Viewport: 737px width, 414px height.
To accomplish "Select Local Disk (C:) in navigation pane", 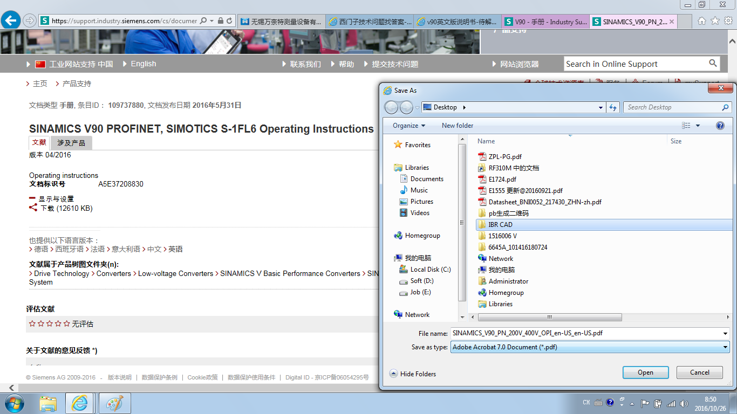I will tap(431, 270).
